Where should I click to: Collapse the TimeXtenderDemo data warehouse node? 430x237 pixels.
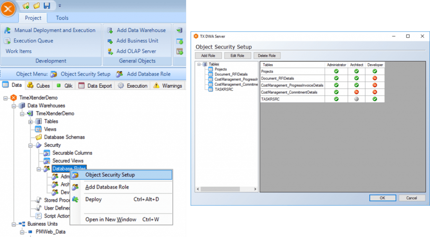click(x=22, y=114)
